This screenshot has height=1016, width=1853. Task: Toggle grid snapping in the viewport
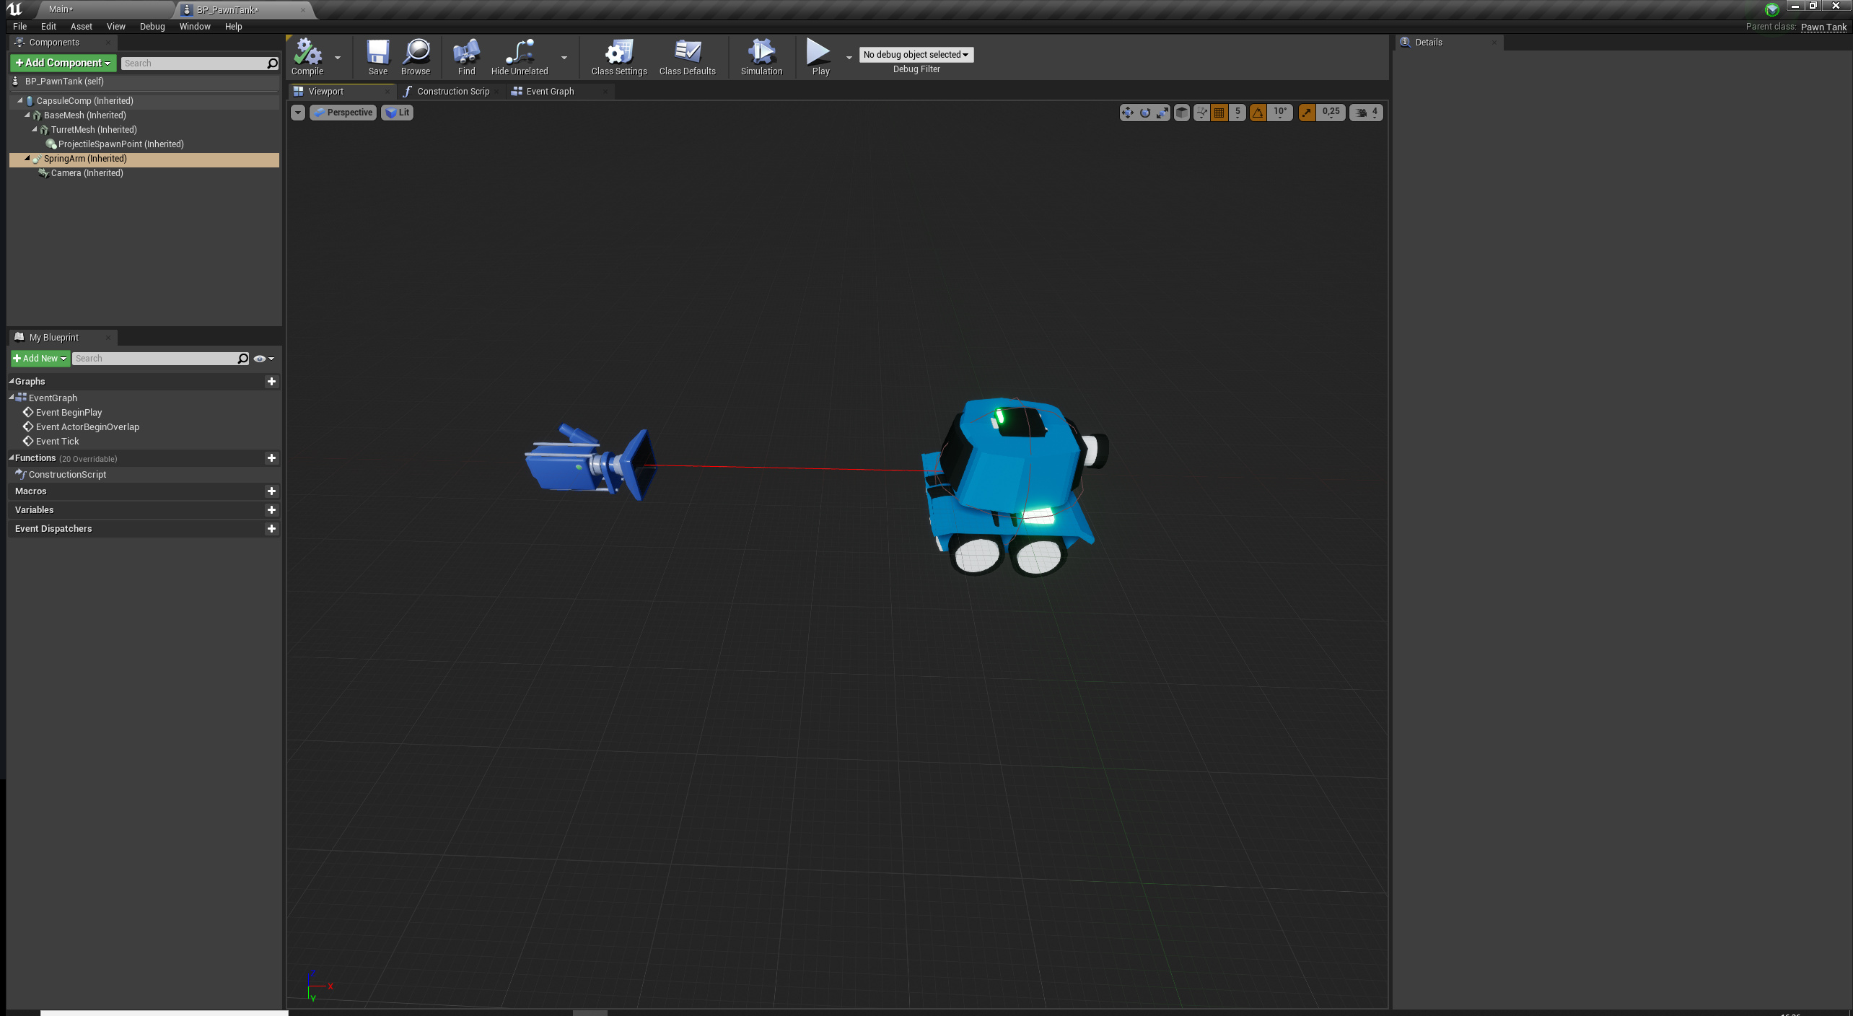(x=1218, y=113)
